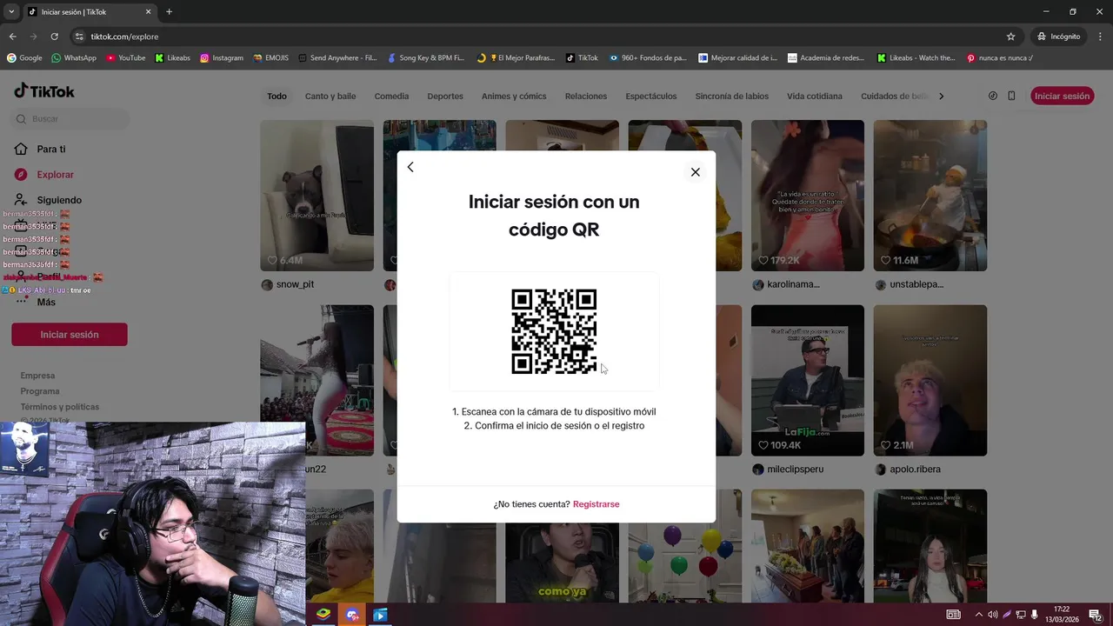The height and width of the screenshot is (626, 1113).
Task: Open the snow_pit profile name
Action: (295, 284)
